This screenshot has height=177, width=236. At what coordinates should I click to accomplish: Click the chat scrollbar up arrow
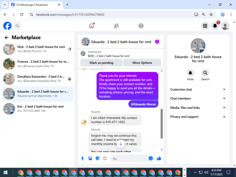point(161,71)
